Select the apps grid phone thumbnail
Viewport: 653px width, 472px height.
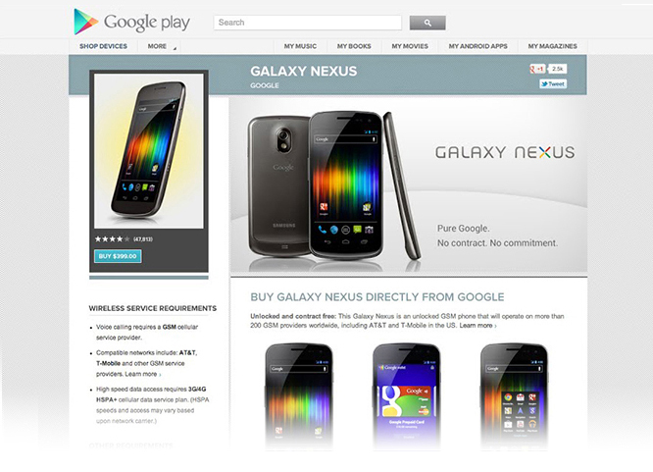pyautogui.click(x=514, y=396)
